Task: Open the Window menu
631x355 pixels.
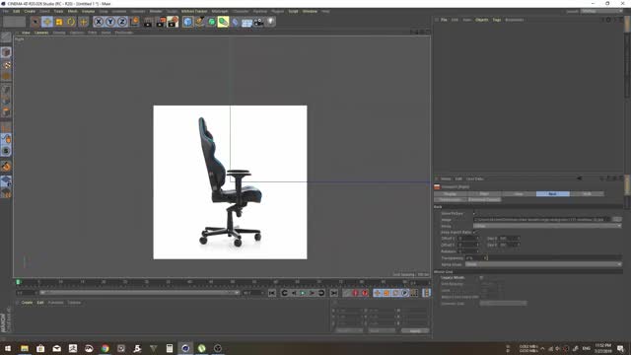Action: click(310, 11)
